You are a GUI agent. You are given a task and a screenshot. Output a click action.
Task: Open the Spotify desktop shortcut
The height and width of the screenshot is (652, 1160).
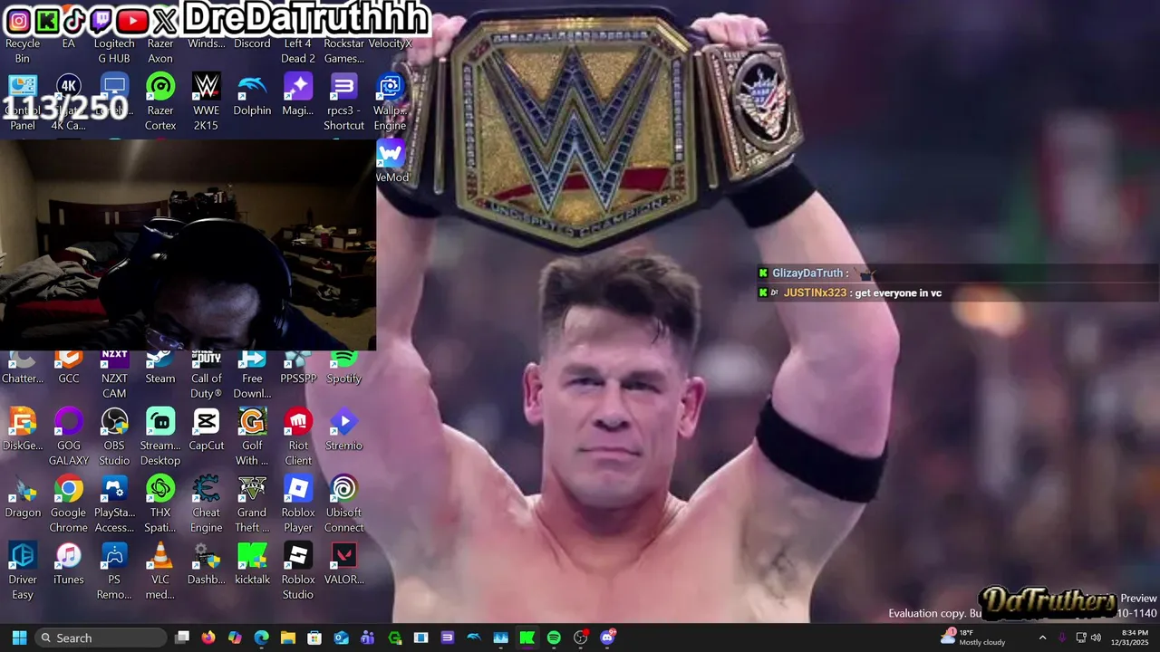[343, 369]
